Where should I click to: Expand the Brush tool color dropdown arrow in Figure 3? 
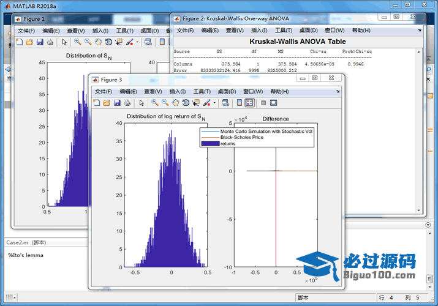click(214, 103)
